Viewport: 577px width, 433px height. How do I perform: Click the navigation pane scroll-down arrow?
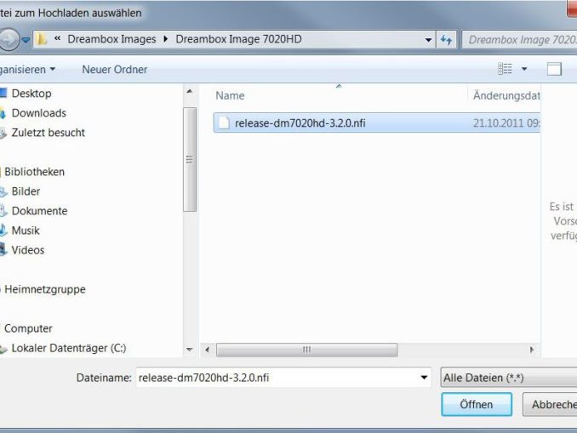click(190, 350)
